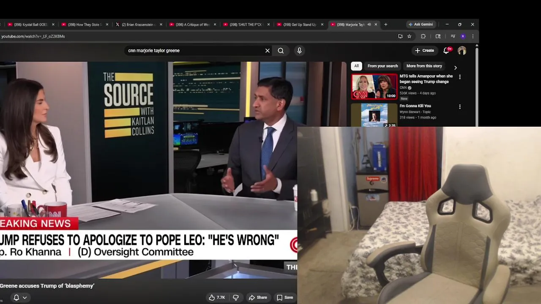Viewport: 541px width, 304px height.
Task: Close the Get Up Stand Up tab
Action: tap(322, 24)
